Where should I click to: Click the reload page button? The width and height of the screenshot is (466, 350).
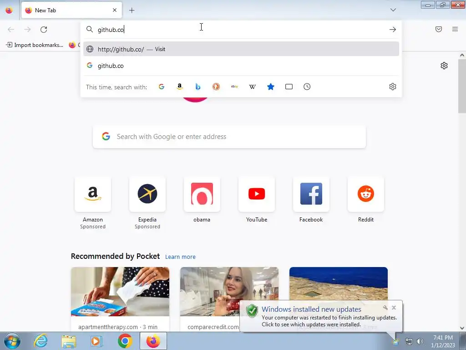pyautogui.click(x=44, y=30)
